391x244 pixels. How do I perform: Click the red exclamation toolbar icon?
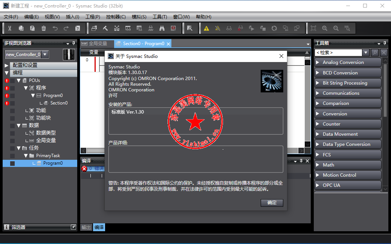(x=173, y=28)
